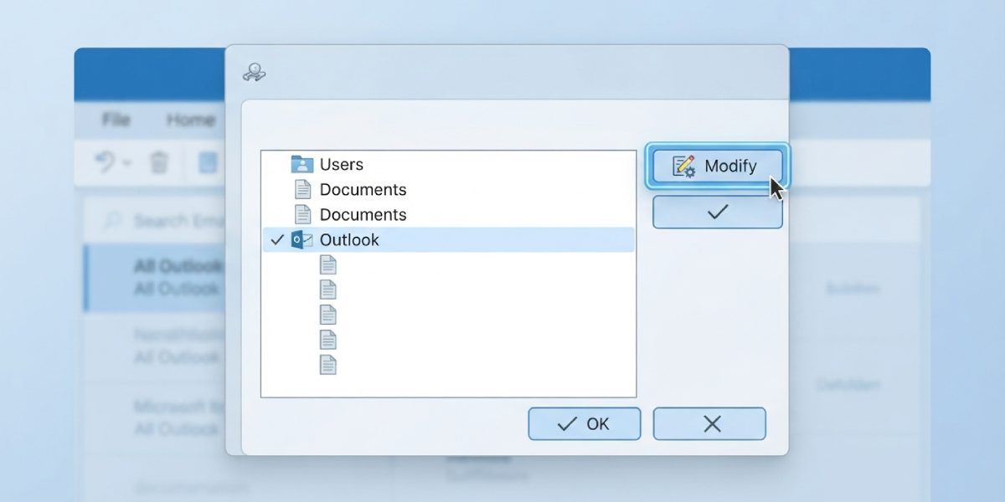Select the Documents row directly above Outlook
Viewport: 1005px width, 502px height.
448,215
